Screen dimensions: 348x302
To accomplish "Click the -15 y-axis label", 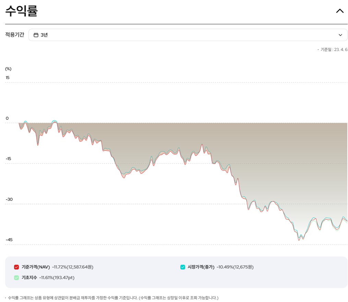I will [x=9, y=159].
